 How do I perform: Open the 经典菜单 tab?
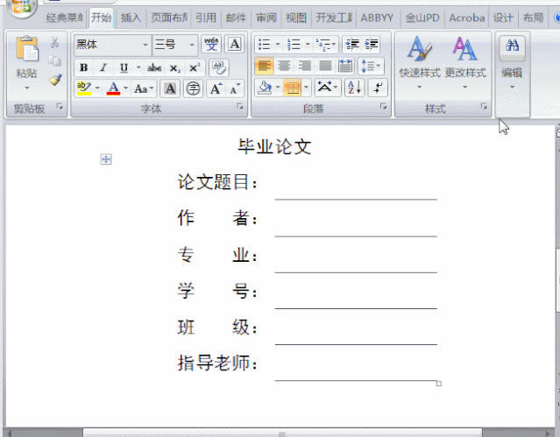tap(64, 18)
